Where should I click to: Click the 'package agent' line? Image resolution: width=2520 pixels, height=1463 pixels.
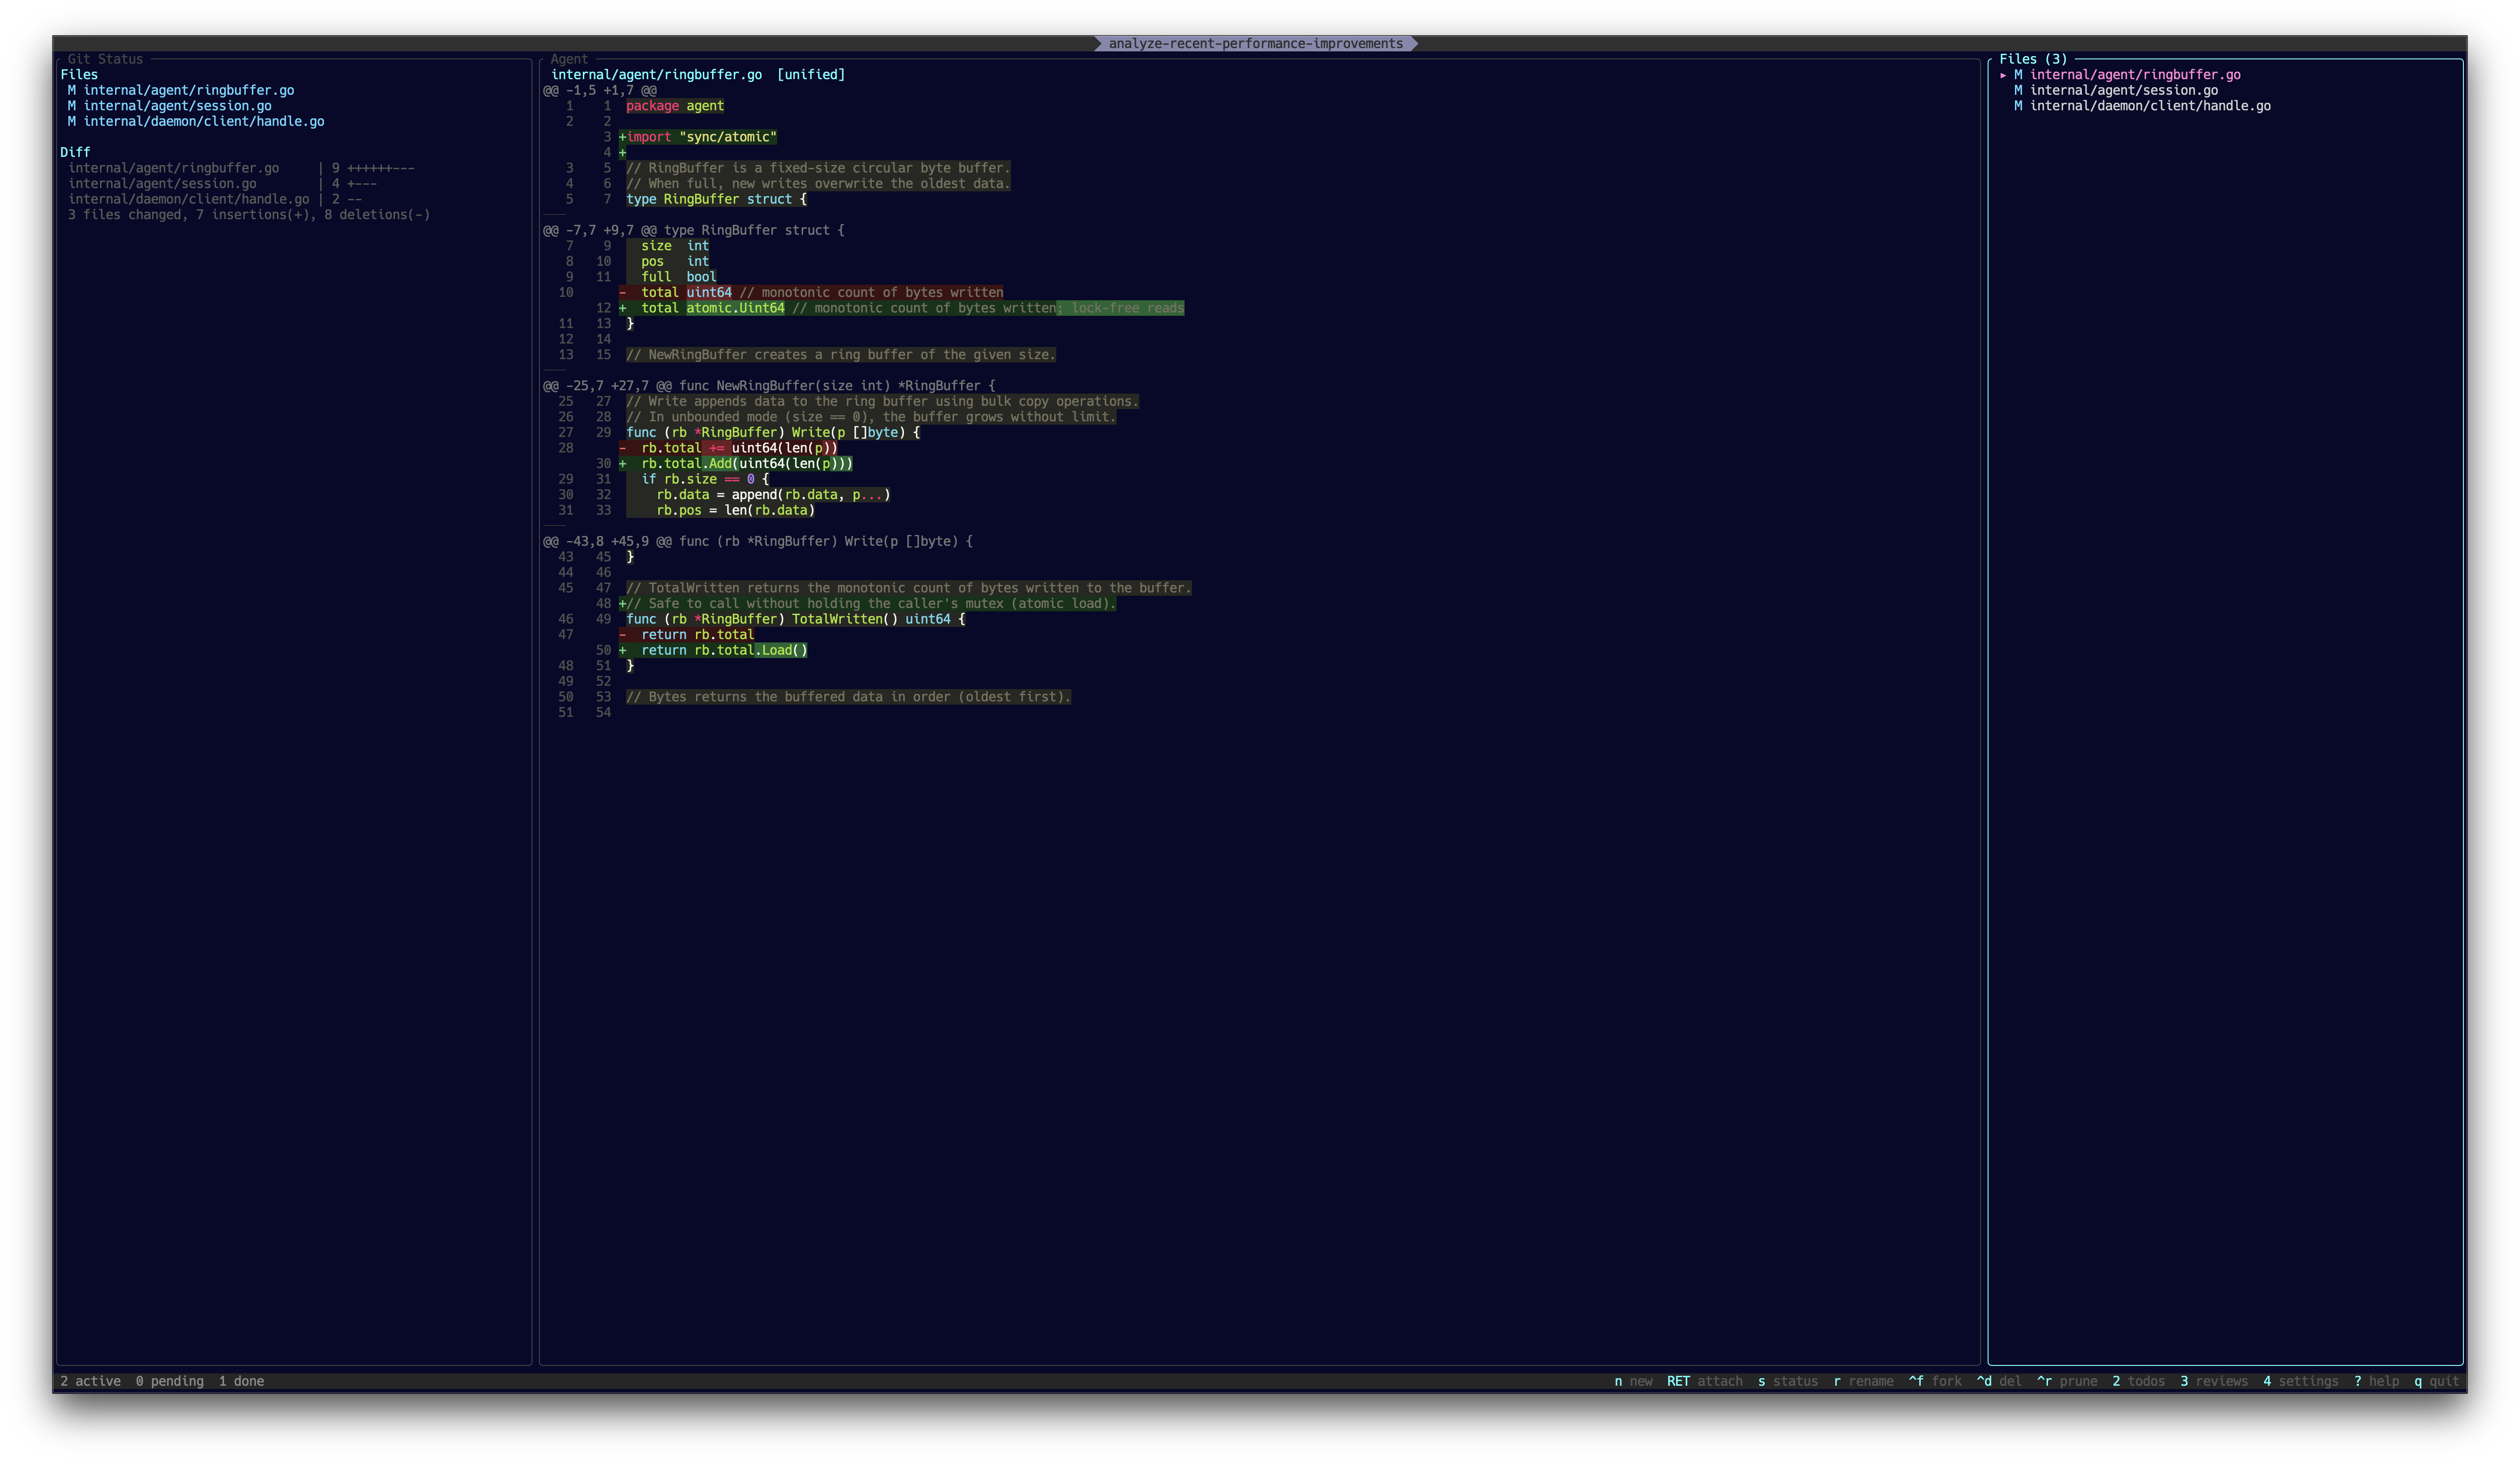click(675, 106)
